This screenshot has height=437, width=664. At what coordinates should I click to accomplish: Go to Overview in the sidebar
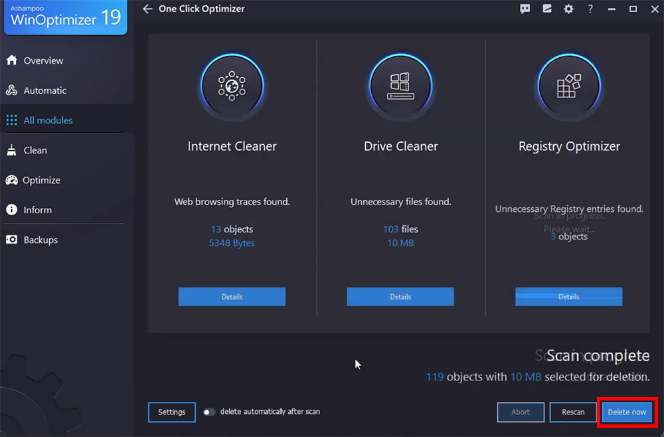click(43, 60)
